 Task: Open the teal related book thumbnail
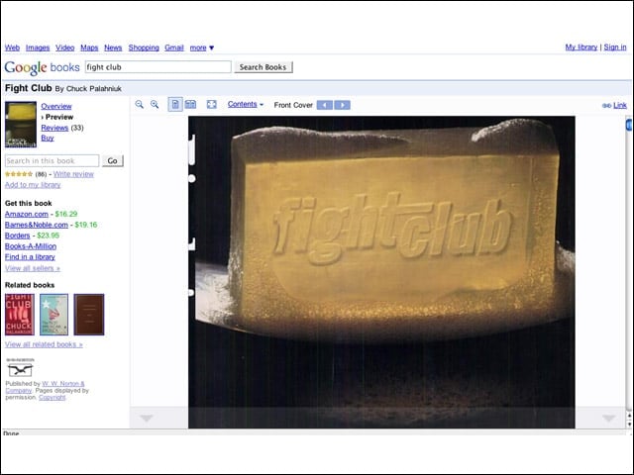point(53,315)
